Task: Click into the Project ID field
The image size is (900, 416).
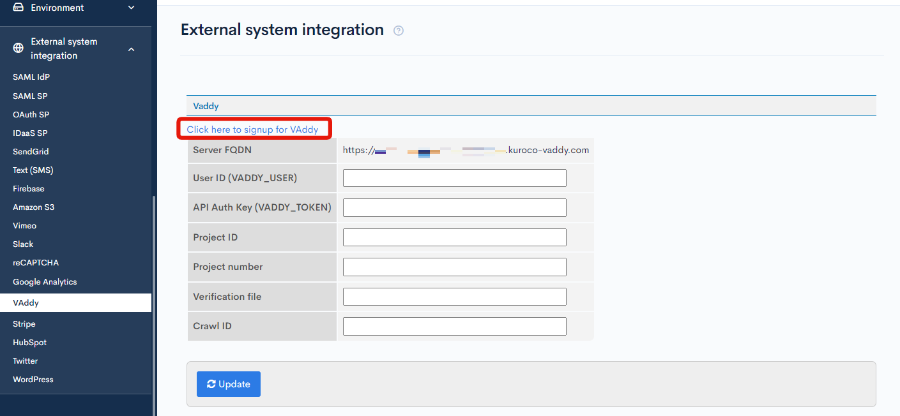Action: [455, 237]
